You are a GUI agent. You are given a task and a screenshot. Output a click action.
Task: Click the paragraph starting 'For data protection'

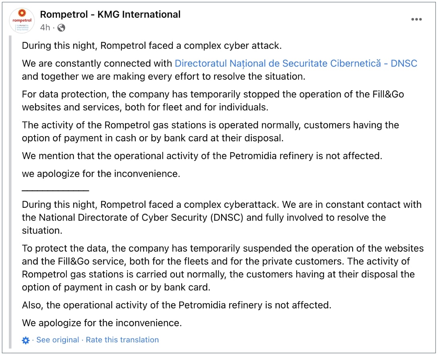[213, 101]
